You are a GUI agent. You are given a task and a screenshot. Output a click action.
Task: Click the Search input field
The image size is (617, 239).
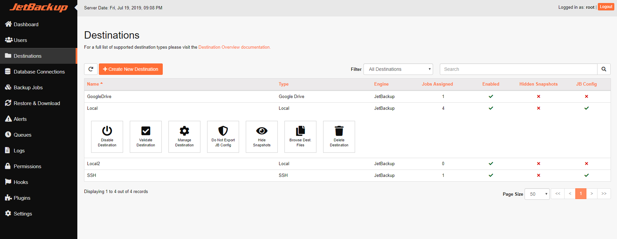pos(518,69)
